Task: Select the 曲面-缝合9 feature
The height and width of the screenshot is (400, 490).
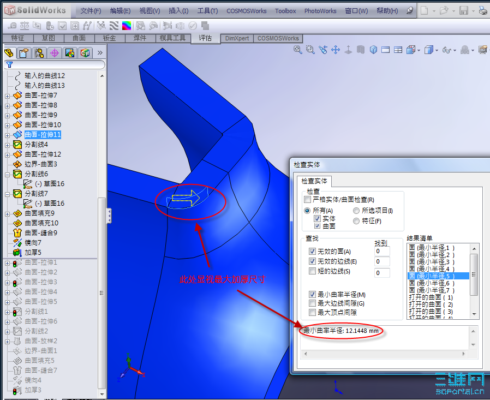Action: tap(41, 233)
